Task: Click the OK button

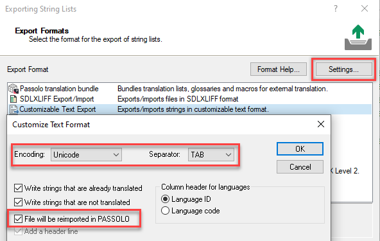Action: [300, 148]
